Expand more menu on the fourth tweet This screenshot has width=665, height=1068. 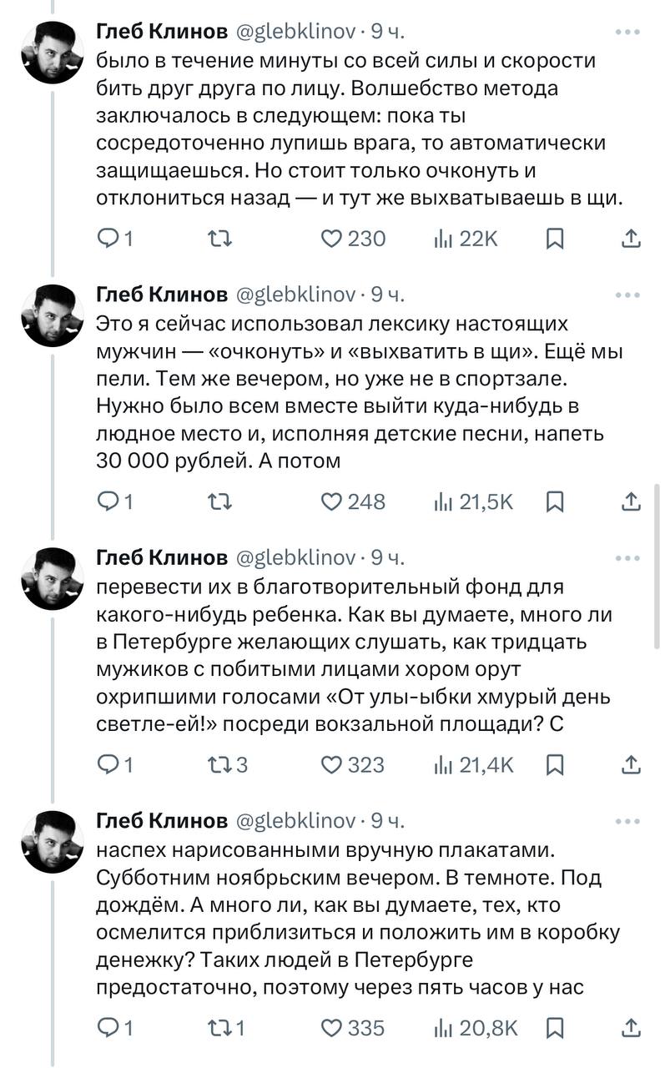[x=627, y=821]
